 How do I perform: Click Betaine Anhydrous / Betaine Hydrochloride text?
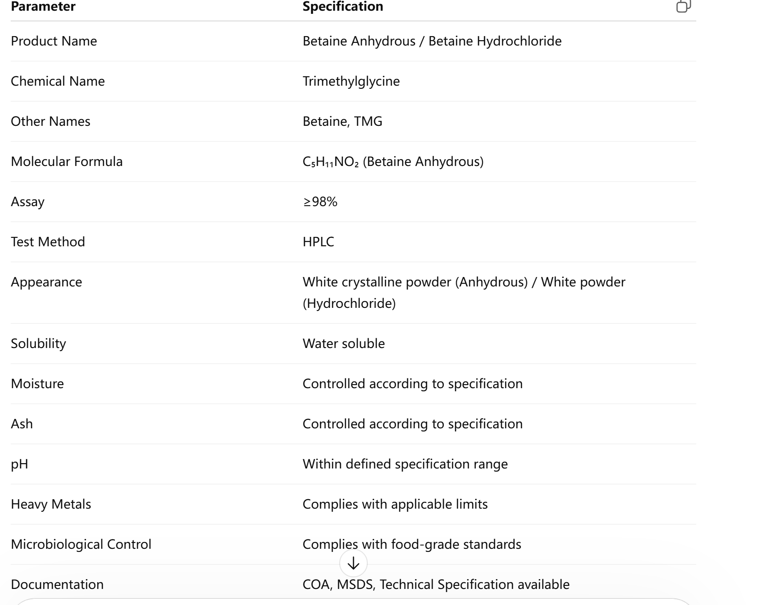[432, 41]
